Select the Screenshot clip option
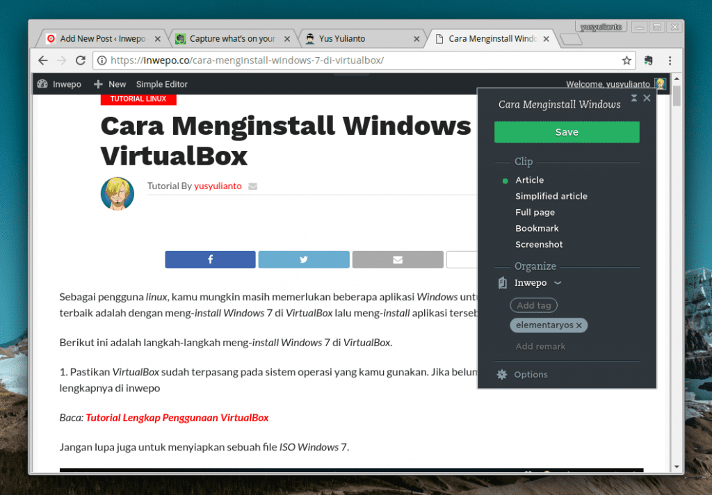The height and width of the screenshot is (495, 712). [x=539, y=244]
